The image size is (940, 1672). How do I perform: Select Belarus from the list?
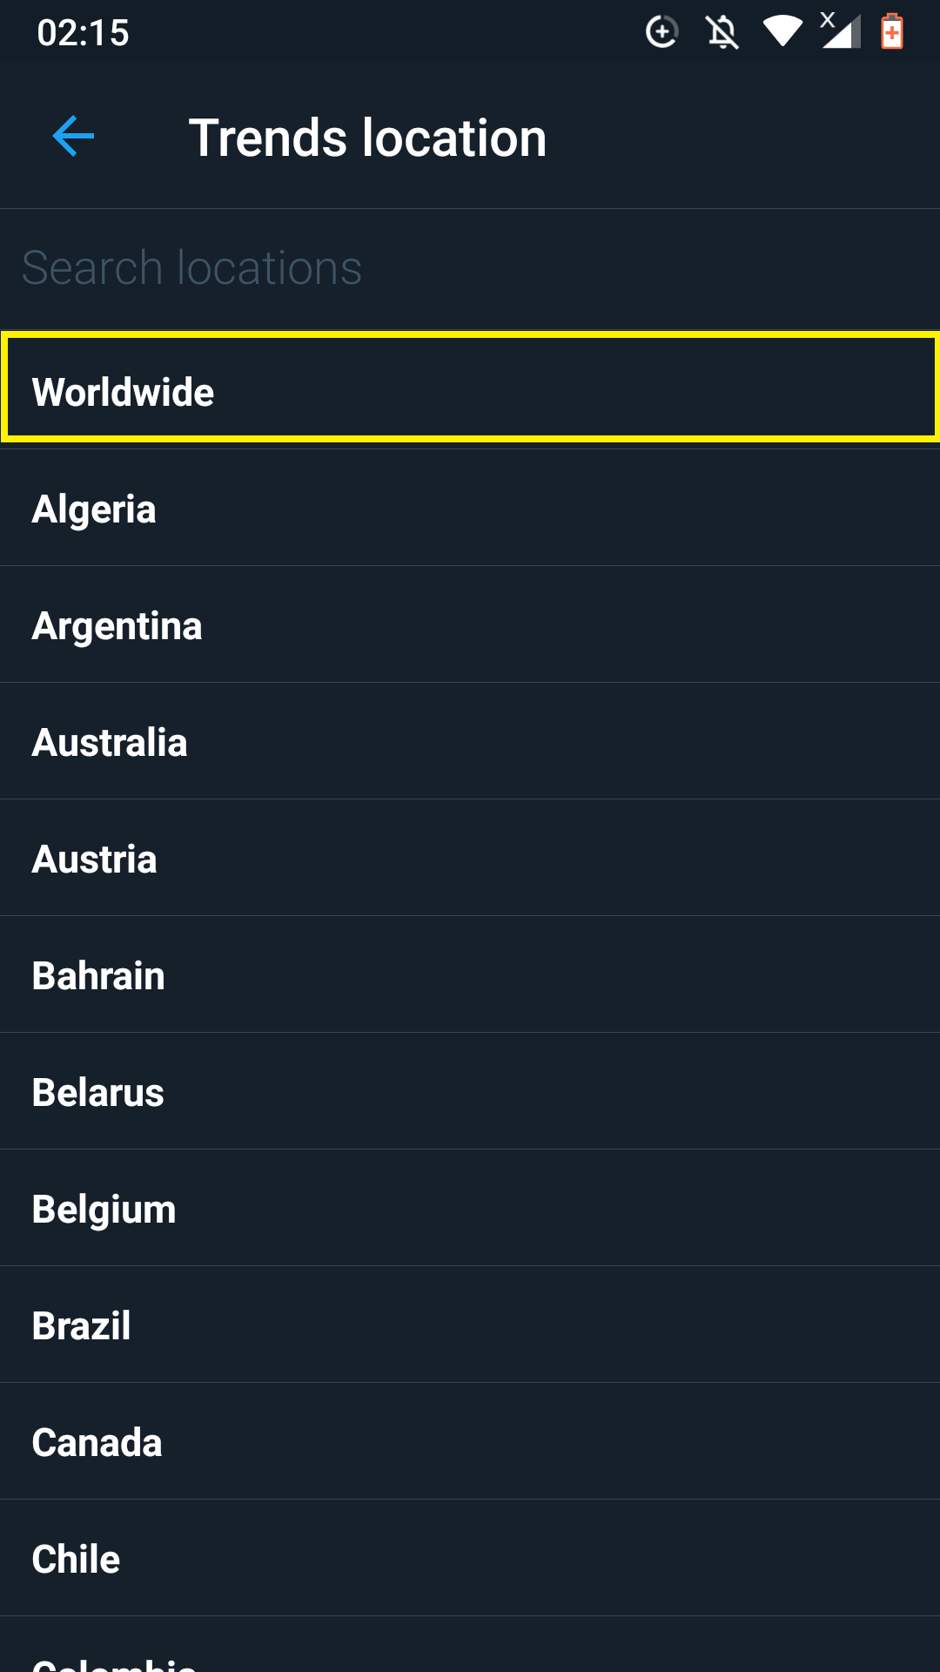tap(470, 1092)
